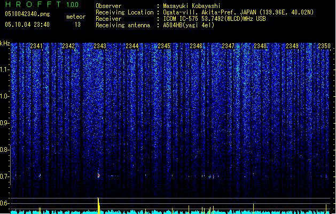Screen dimensions: 336x214
Task: Click the 2345 time marker
Action: (x=164, y=46)
